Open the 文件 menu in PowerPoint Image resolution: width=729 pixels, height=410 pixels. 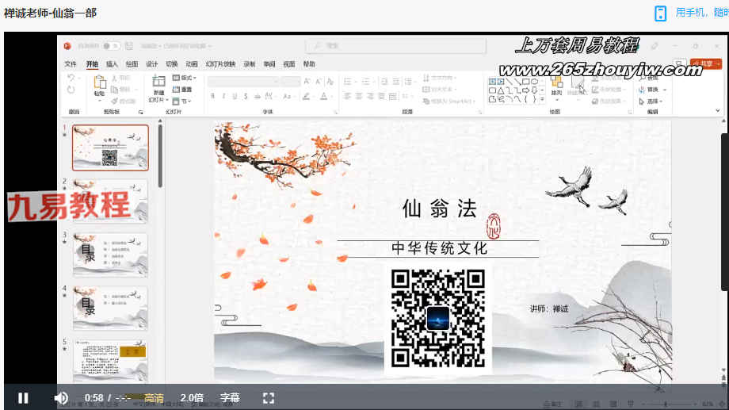(x=71, y=63)
